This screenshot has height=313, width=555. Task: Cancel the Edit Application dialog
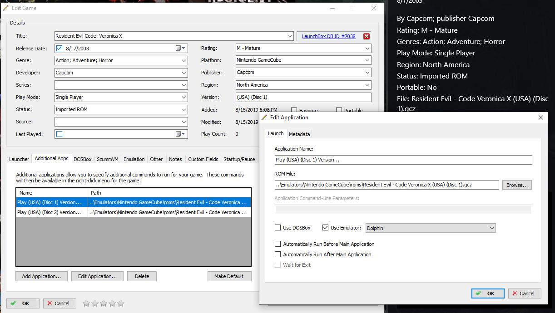(525, 293)
